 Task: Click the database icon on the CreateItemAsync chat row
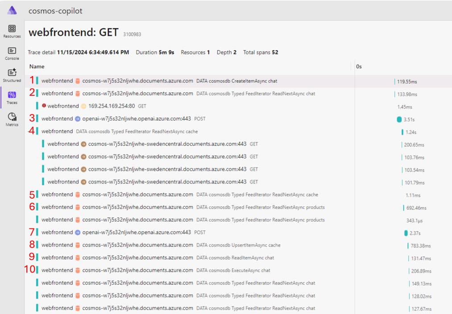[x=78, y=81]
